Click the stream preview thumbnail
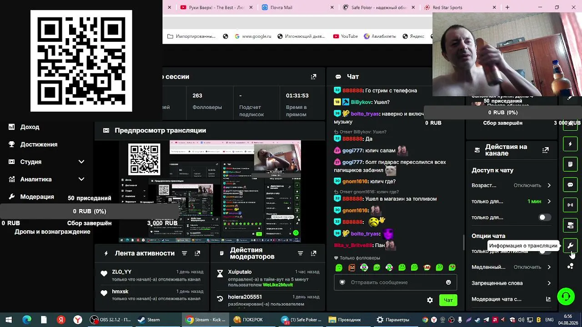This screenshot has width=582, height=327. point(210,191)
